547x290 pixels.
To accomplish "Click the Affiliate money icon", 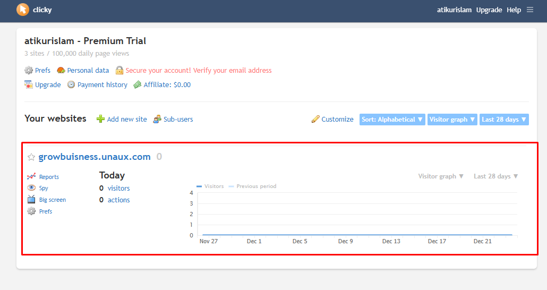I will click(x=138, y=84).
